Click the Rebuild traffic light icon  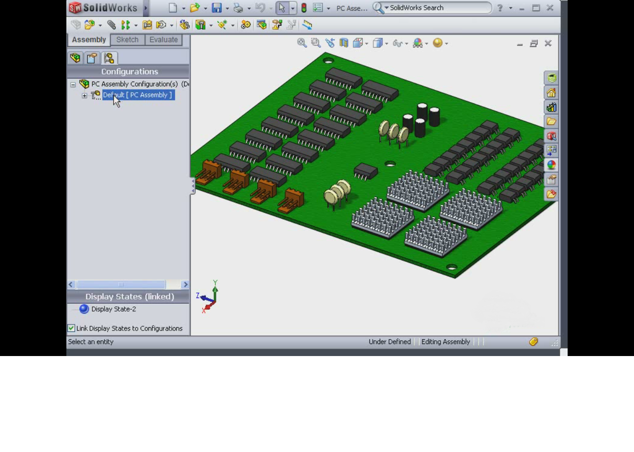tap(304, 8)
